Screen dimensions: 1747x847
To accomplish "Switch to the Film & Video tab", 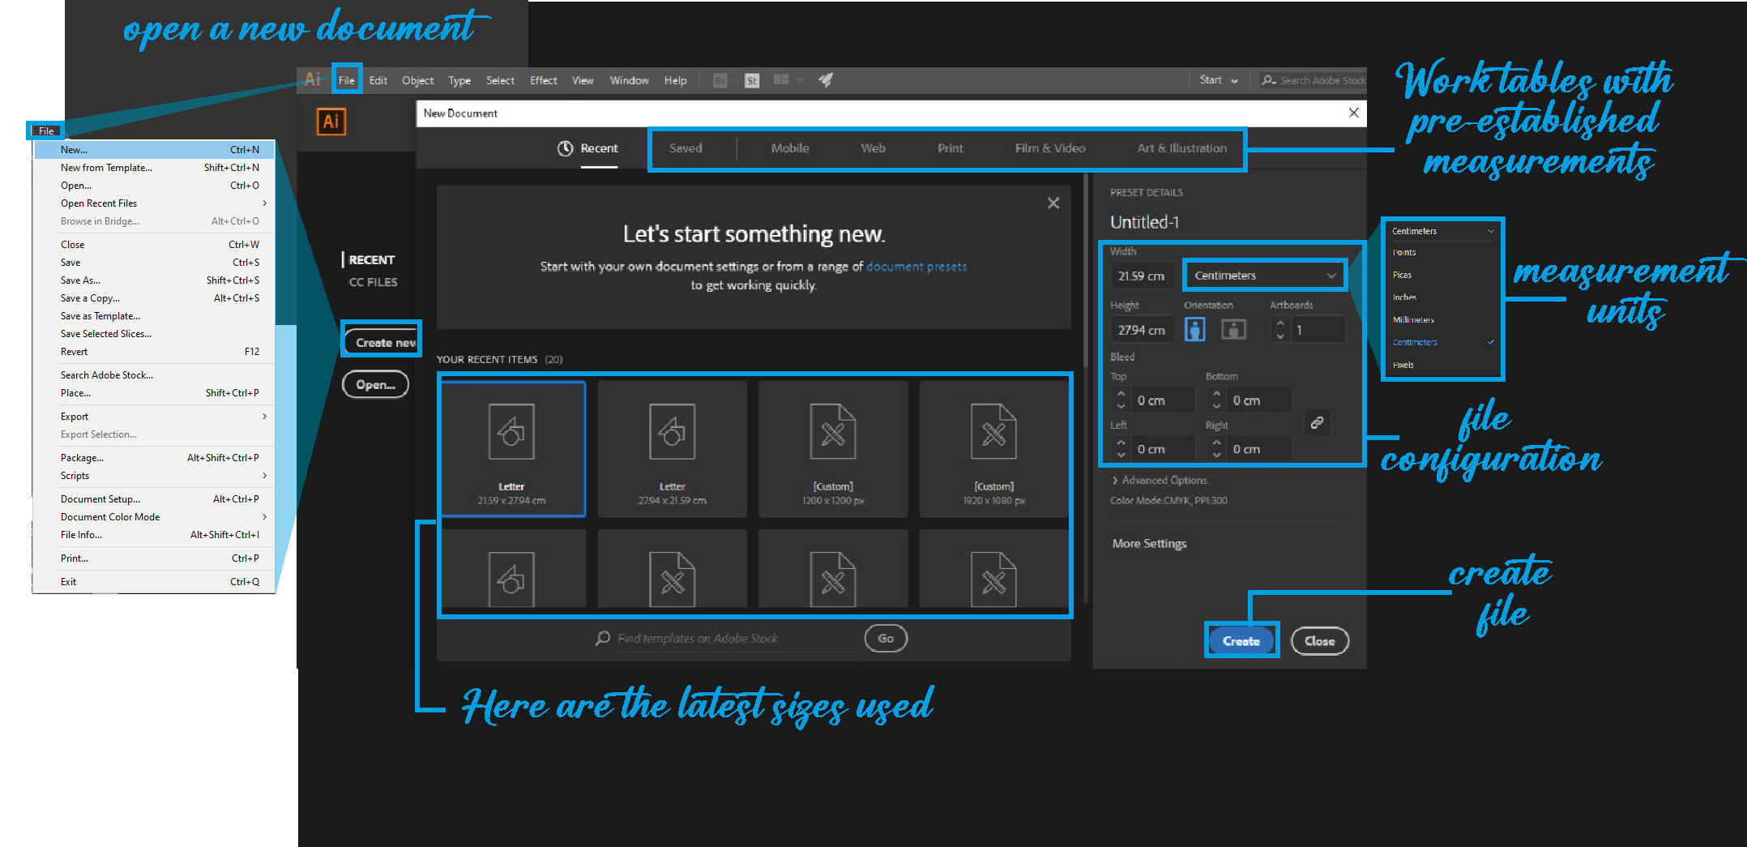I will pyautogui.click(x=1049, y=148).
